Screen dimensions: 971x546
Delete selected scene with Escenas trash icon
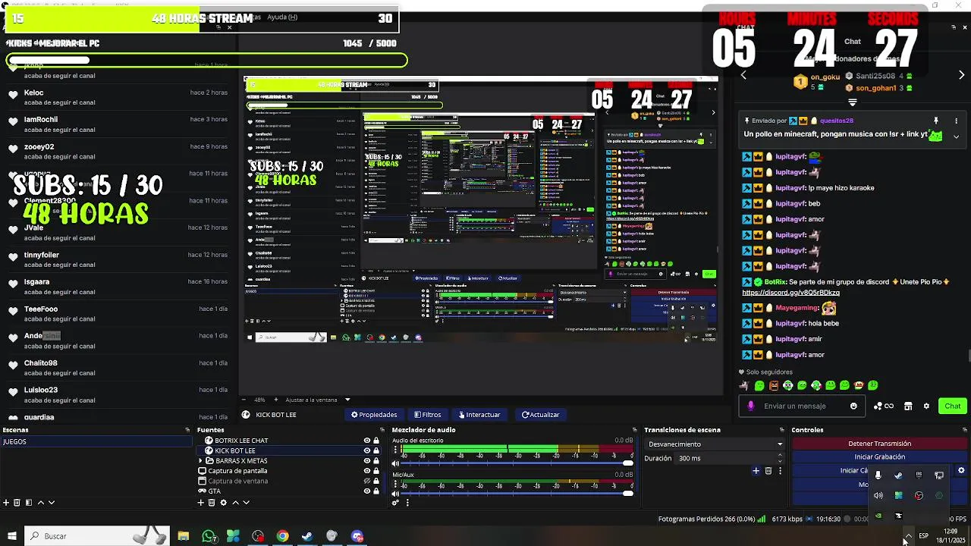pyautogui.click(x=17, y=502)
